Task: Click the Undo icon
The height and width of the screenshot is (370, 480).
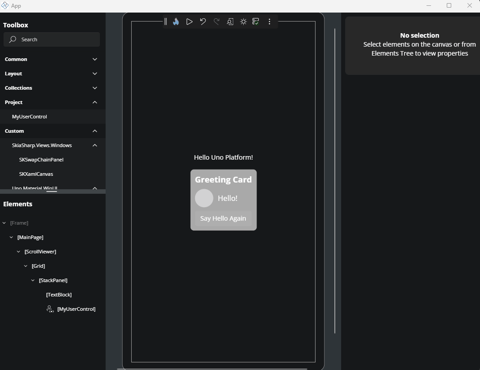Action: [203, 22]
